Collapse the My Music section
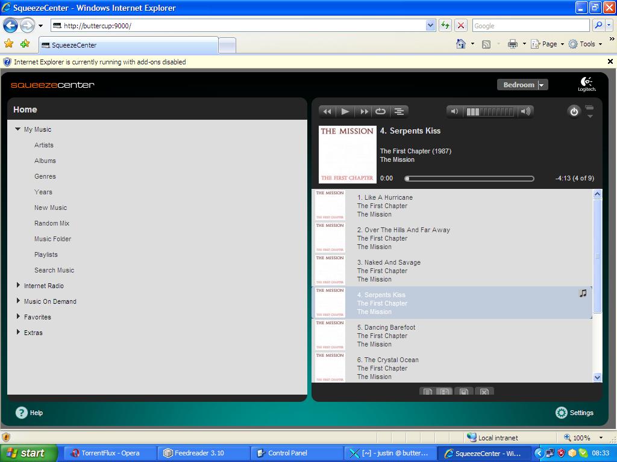 [18, 129]
